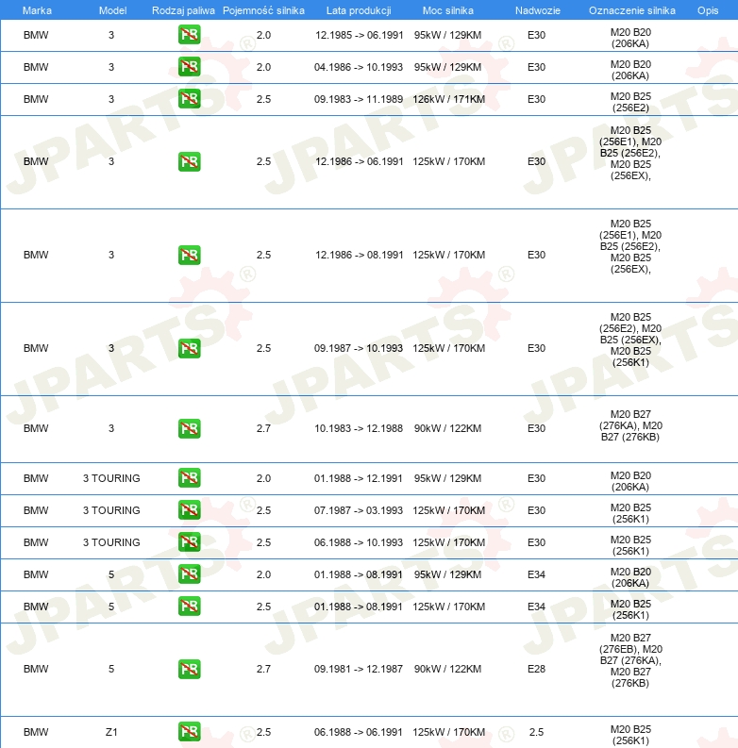Click the 95kW / 129KM power in the 04.1986 row
Viewport: 738px width, 748px height.
click(x=447, y=67)
